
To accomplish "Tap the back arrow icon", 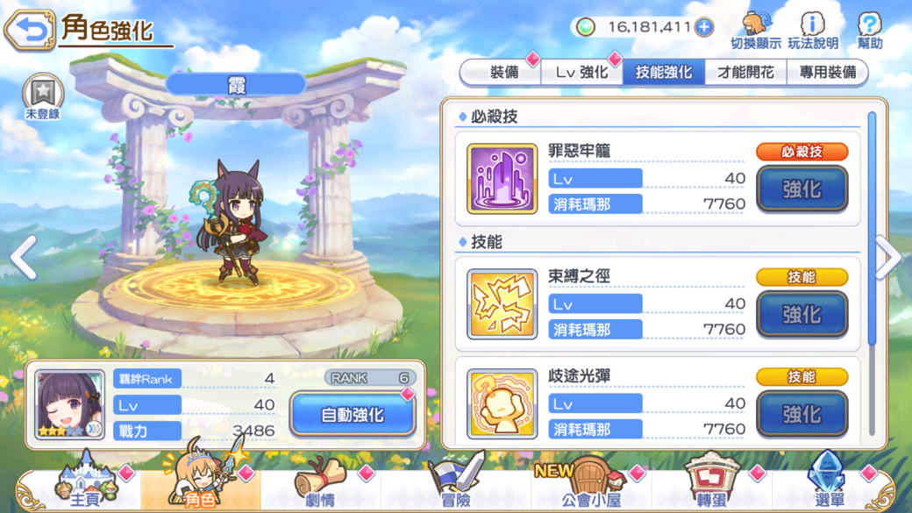I will 30,29.
